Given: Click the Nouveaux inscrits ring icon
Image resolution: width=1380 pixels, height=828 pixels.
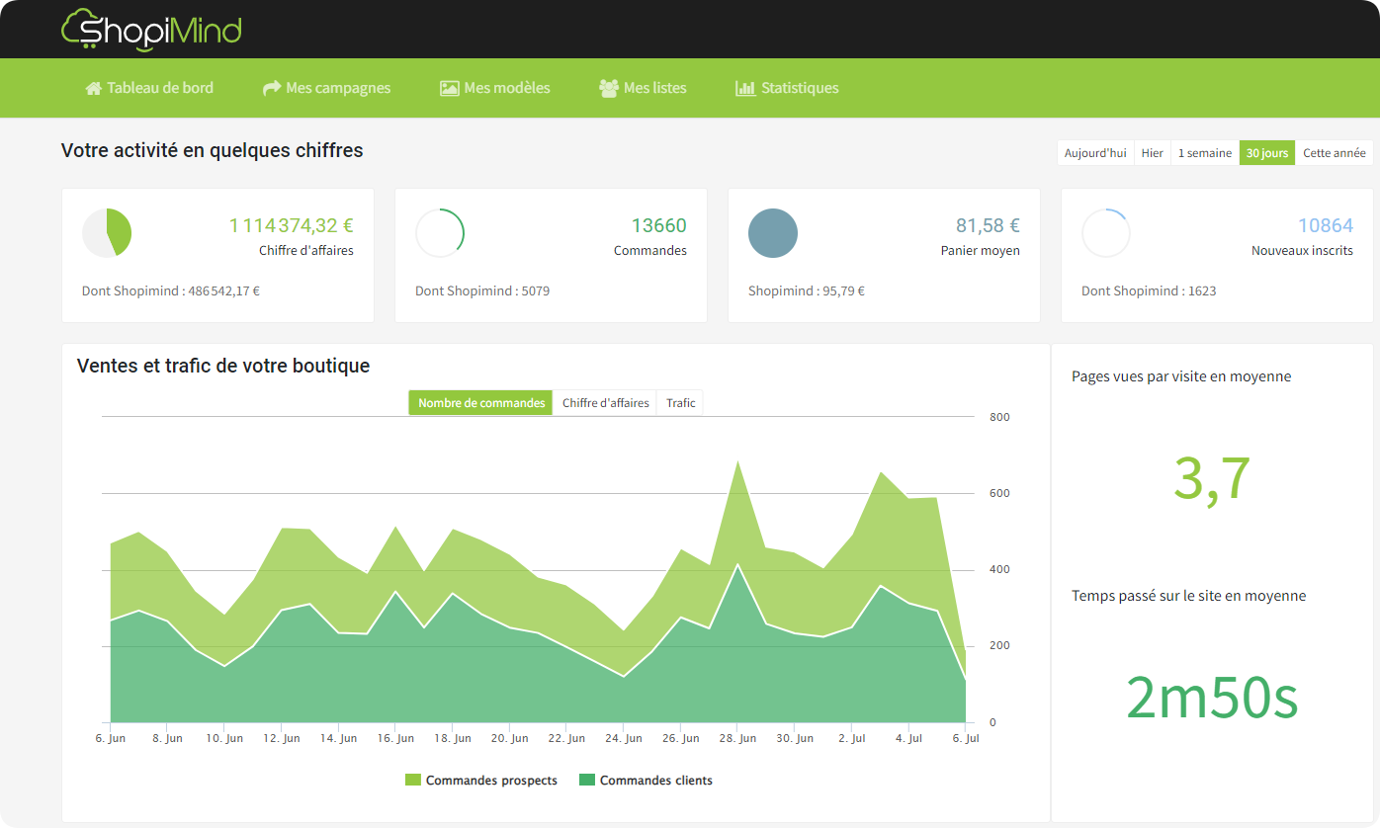Looking at the screenshot, I should point(1106,233).
